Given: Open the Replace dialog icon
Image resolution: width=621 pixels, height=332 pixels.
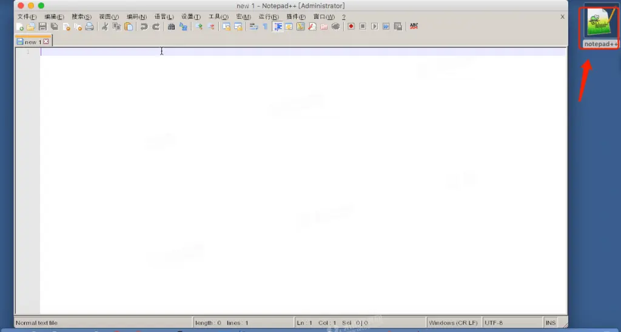Looking at the screenshot, I should [x=183, y=27].
